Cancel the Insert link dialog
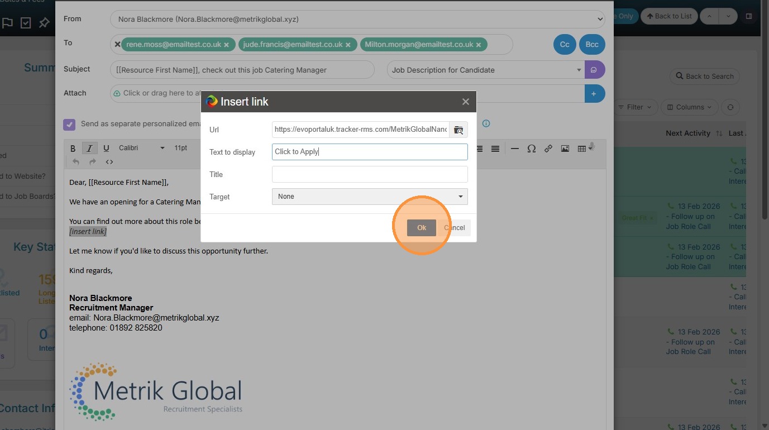This screenshot has height=430, width=769. pyautogui.click(x=456, y=228)
